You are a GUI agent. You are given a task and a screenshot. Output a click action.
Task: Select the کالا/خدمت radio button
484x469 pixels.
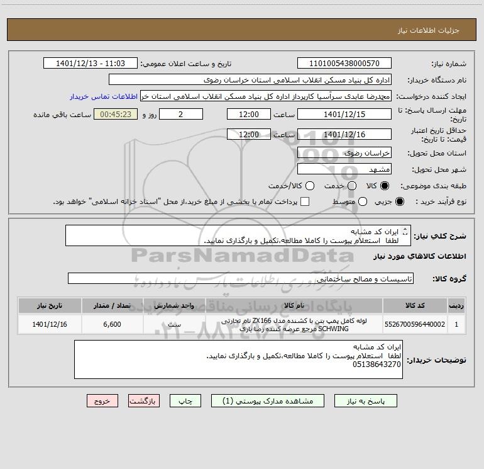click(x=310, y=186)
